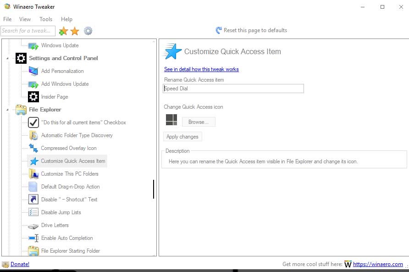Click the add bookmark star with plus icon
Viewport: 409px width, 272px height.
point(63,31)
